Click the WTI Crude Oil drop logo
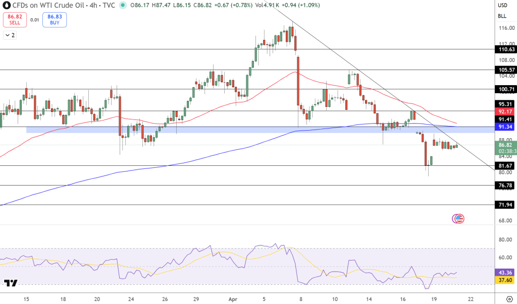This screenshot has height=304, width=517. [x=7, y=5]
